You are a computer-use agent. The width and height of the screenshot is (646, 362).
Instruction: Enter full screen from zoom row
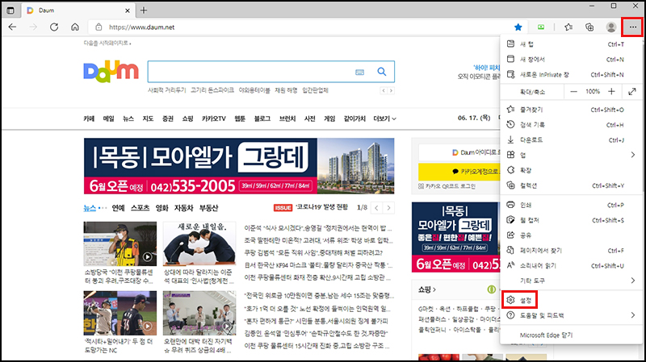(632, 91)
